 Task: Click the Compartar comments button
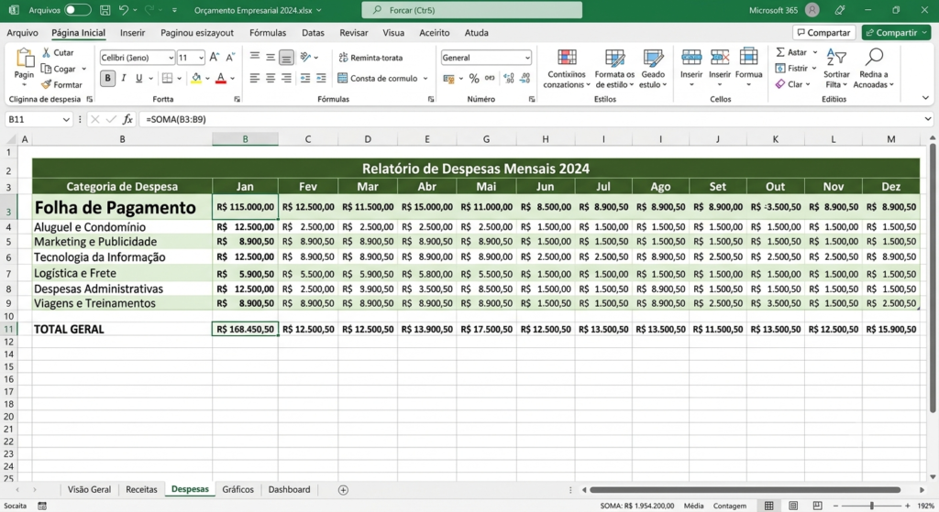pyautogui.click(x=824, y=33)
